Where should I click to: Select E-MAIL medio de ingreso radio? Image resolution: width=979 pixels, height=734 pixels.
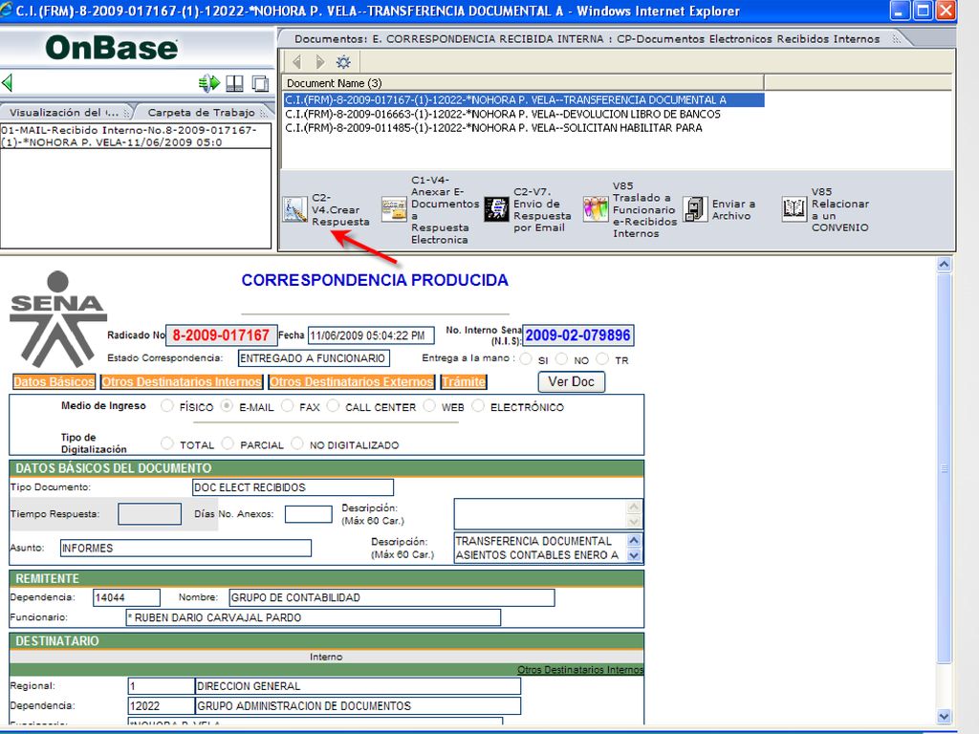point(227,405)
